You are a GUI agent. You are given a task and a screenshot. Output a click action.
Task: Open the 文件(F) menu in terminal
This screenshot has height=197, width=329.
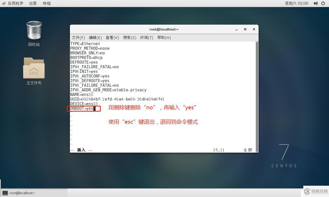coord(78,37)
